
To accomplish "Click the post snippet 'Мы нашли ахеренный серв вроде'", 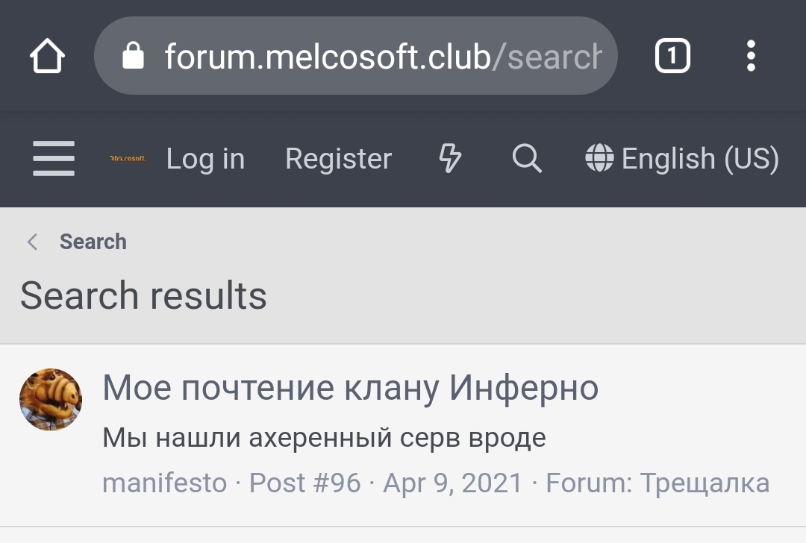I will pyautogui.click(x=324, y=438).
